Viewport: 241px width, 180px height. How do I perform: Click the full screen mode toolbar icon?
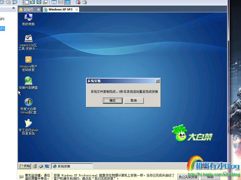coord(32,2)
